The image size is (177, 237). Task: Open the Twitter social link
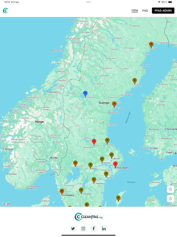[x=73, y=228]
